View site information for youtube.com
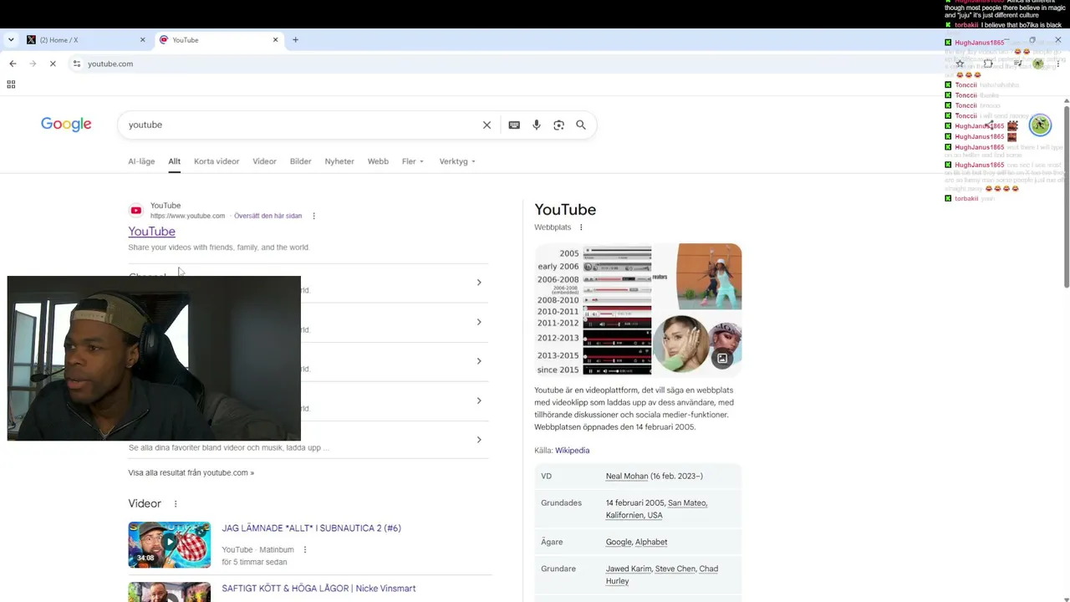 pos(77,64)
